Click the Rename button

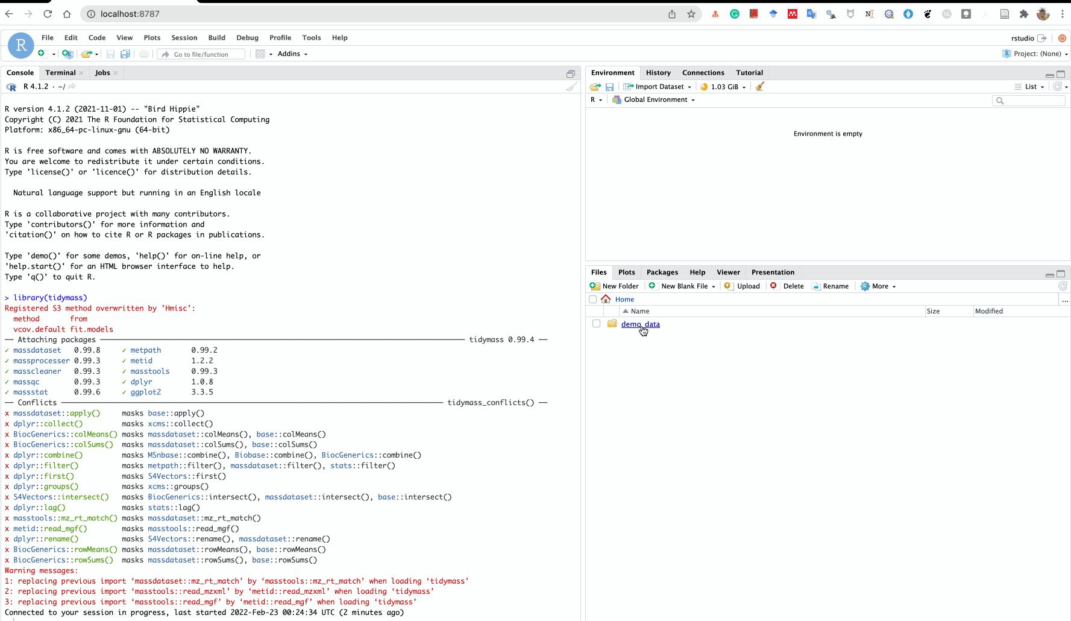click(830, 286)
